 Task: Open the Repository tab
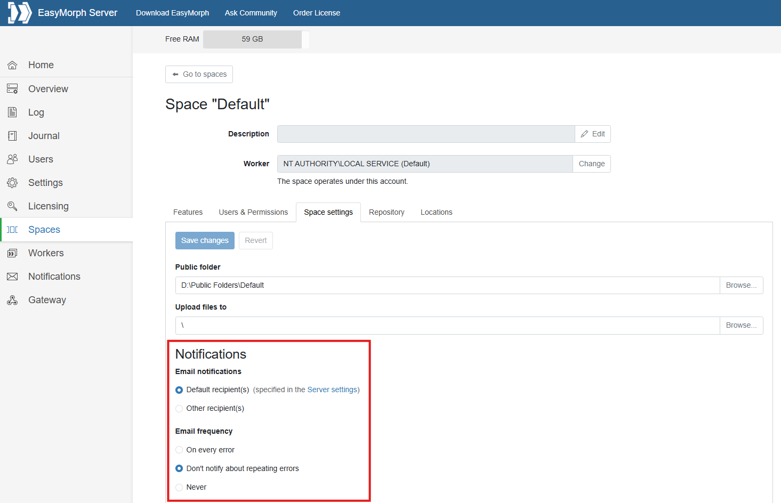point(387,212)
